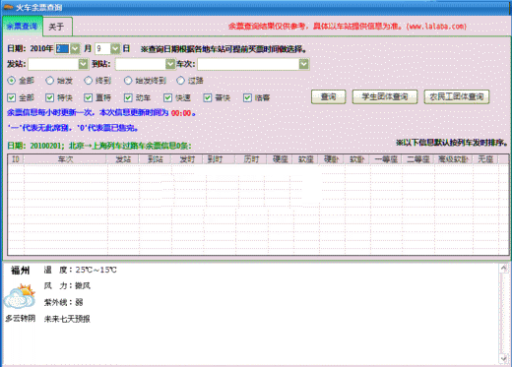Viewport: 512px width, 367px height.
Task: Click the 软座 column header
Action: 305,159
